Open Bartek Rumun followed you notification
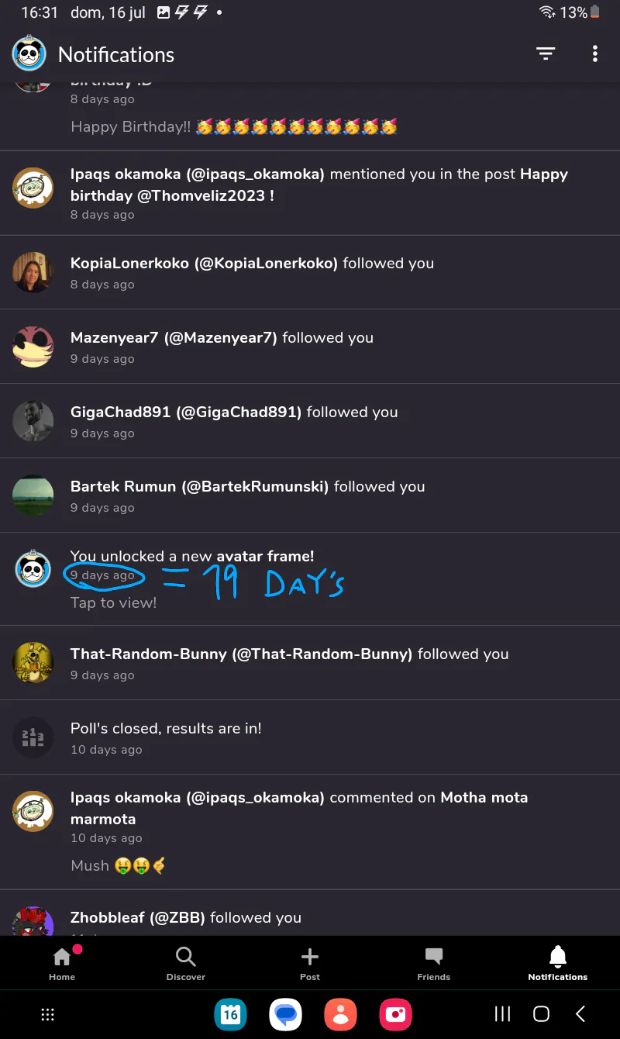Viewport: 620px width, 1039px height. pyautogui.click(x=310, y=495)
